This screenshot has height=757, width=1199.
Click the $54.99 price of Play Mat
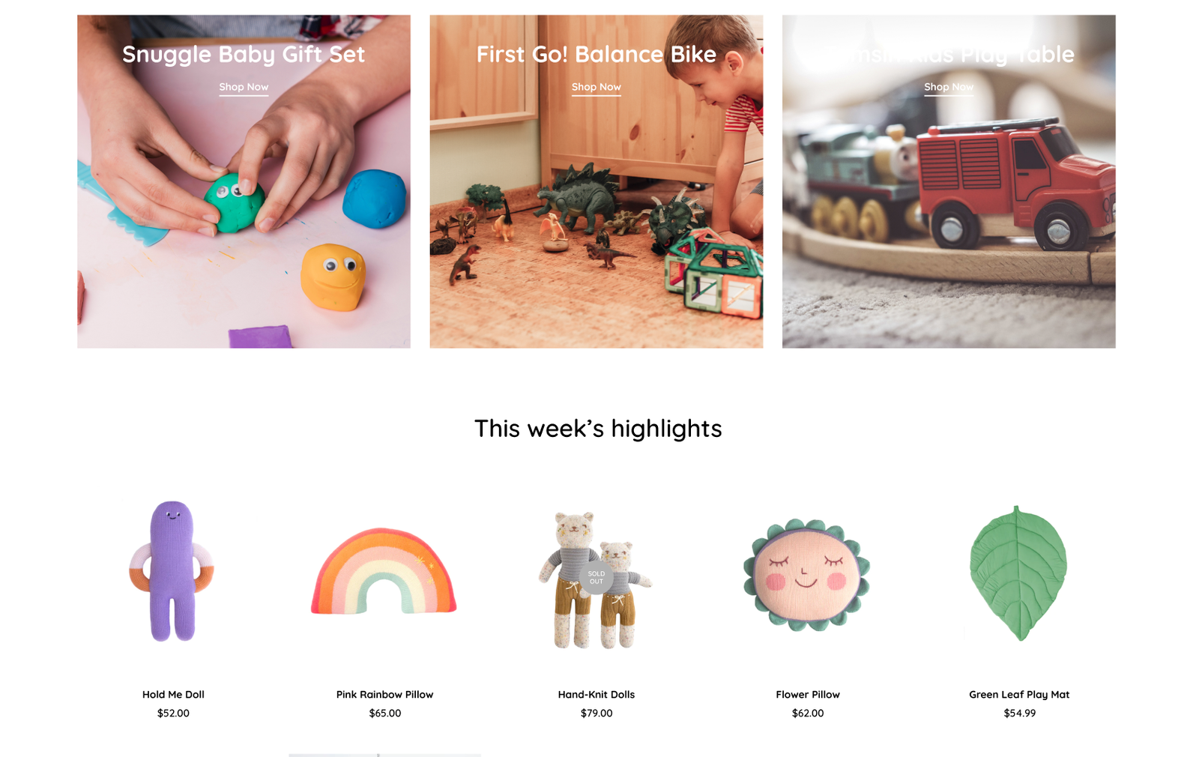(x=1020, y=714)
